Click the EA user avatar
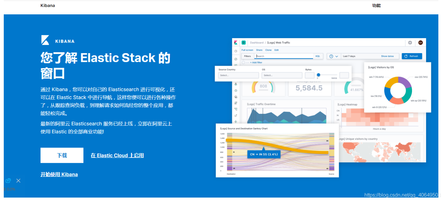This screenshot has width=444, height=201. pos(420,43)
